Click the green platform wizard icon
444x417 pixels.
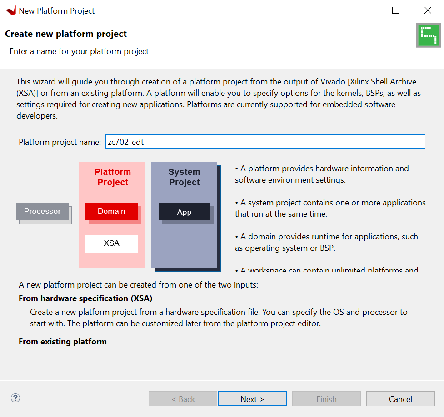428,36
